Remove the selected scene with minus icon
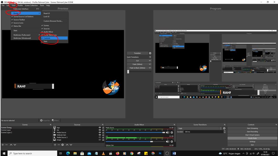 [7, 145]
